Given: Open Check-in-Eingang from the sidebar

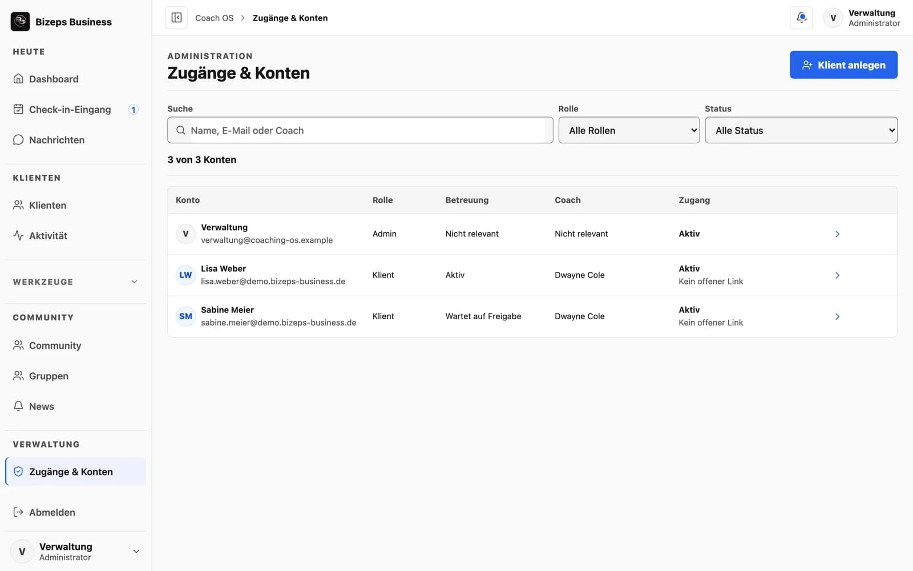Looking at the screenshot, I should pyautogui.click(x=75, y=109).
